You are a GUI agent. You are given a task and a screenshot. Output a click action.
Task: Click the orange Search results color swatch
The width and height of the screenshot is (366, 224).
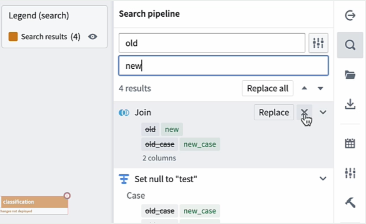click(x=13, y=37)
